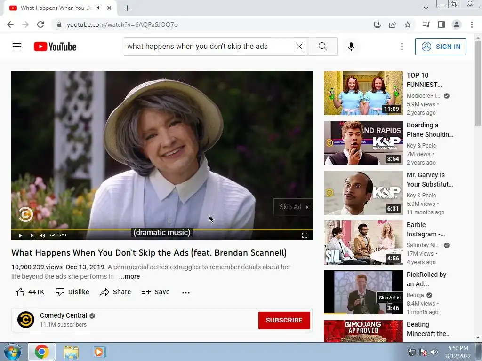Click the address bar URL
482x361 pixels.
(122, 24)
